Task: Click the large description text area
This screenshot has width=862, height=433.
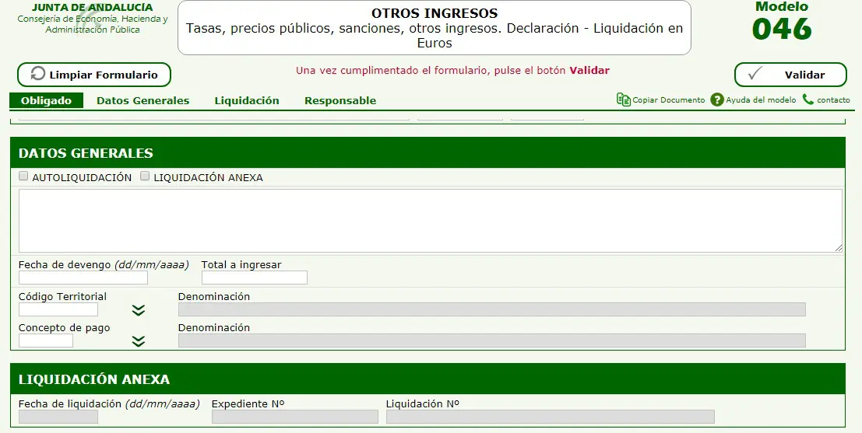Action: [x=430, y=221]
